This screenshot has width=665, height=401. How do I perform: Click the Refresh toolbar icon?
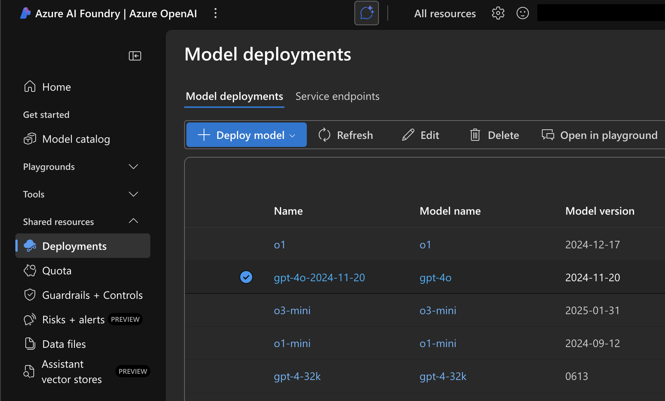(x=324, y=135)
